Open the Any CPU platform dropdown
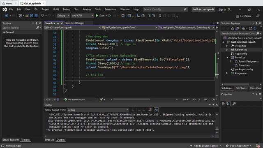 (x=82, y=16)
